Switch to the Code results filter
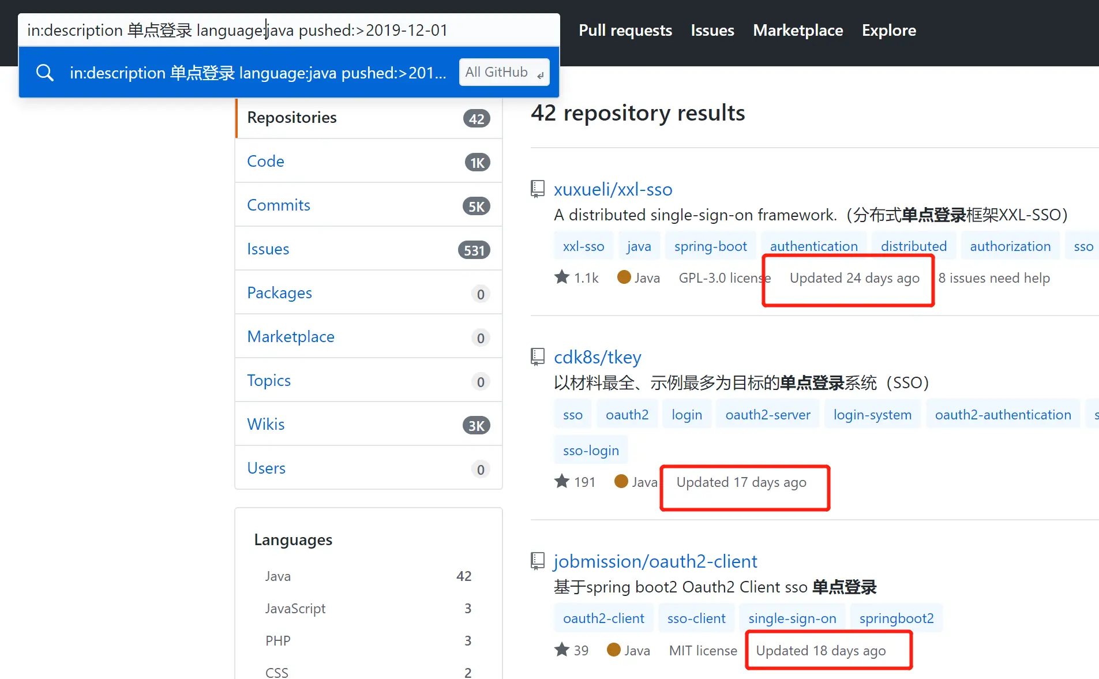1099x679 pixels. pos(369,161)
